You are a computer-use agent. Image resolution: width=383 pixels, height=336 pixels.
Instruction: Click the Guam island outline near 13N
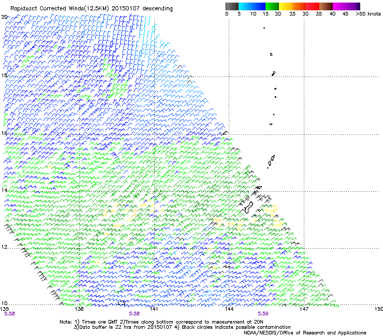click(x=248, y=207)
